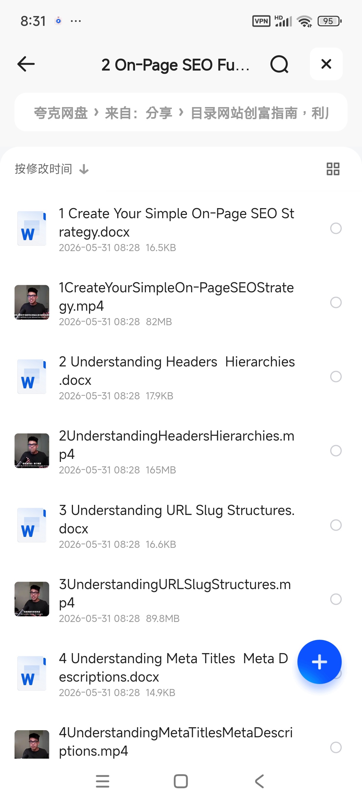The width and height of the screenshot is (362, 804).
Task: Open search with the magnifier icon
Action: pyautogui.click(x=279, y=64)
